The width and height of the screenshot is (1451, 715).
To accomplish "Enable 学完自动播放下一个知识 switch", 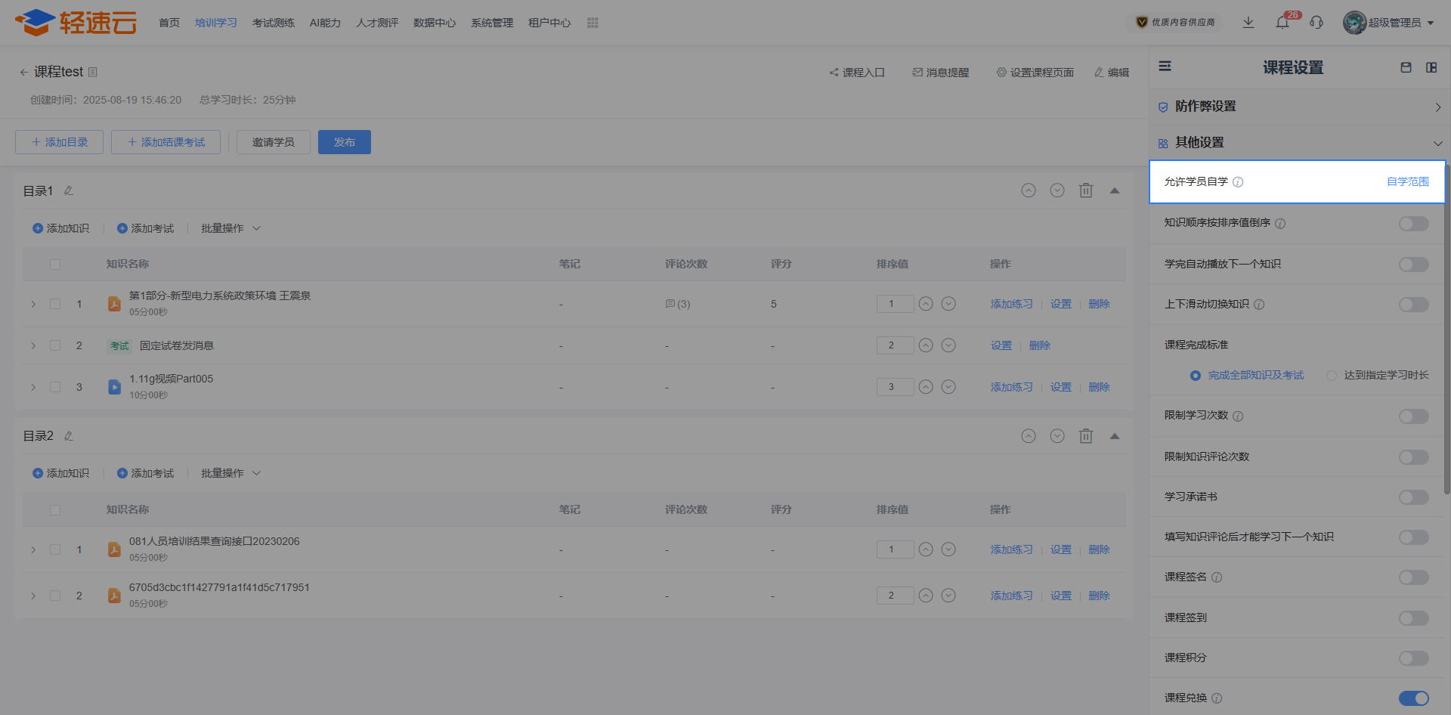I will pyautogui.click(x=1413, y=265).
